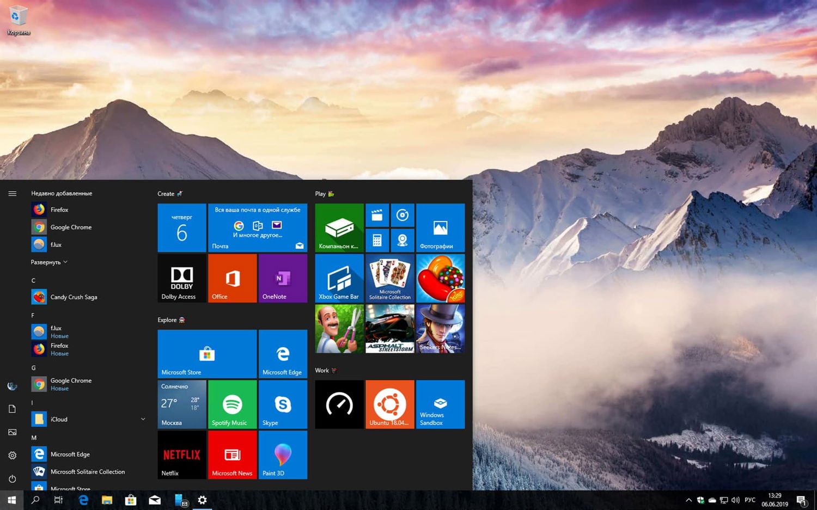Open File Explorer from the taskbar
Viewport: 817px width, 510px height.
107,500
